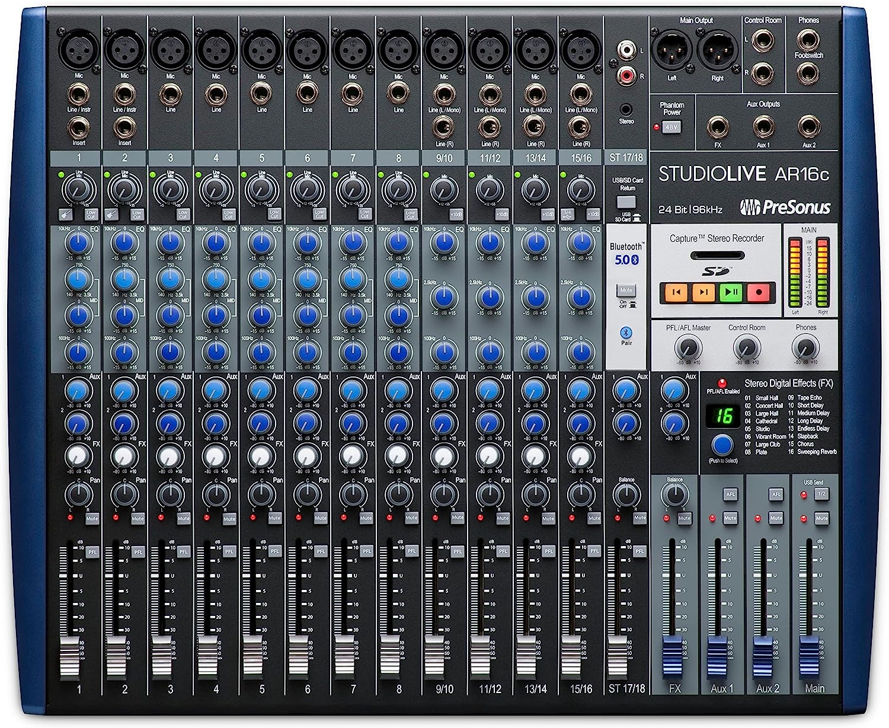Click the channel 1 Insert jack

[x=78, y=127]
